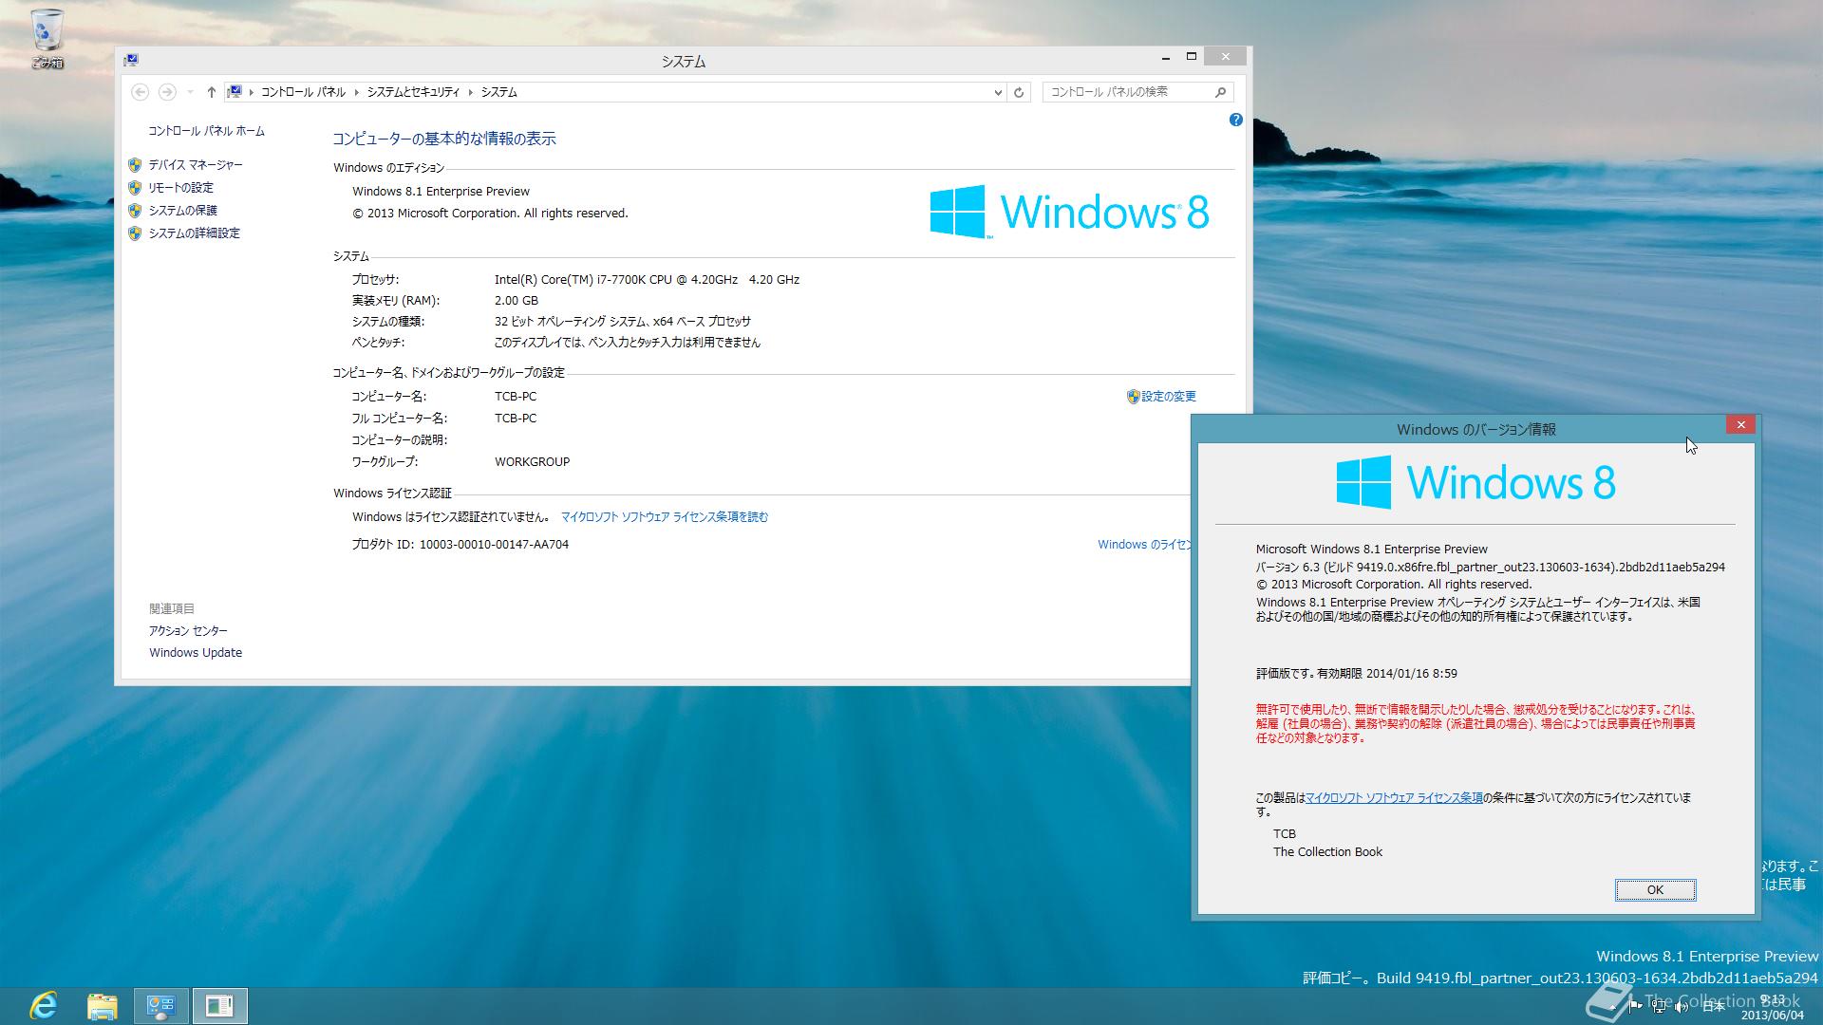Click the taskbar clock and date
Image resolution: width=1823 pixels, height=1025 pixels.
1772,1007
